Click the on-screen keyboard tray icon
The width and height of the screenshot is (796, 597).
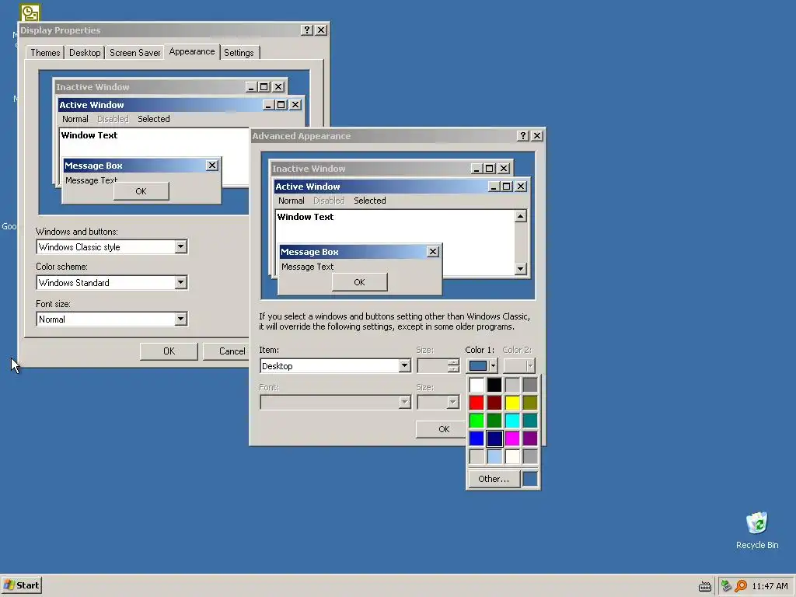704,586
